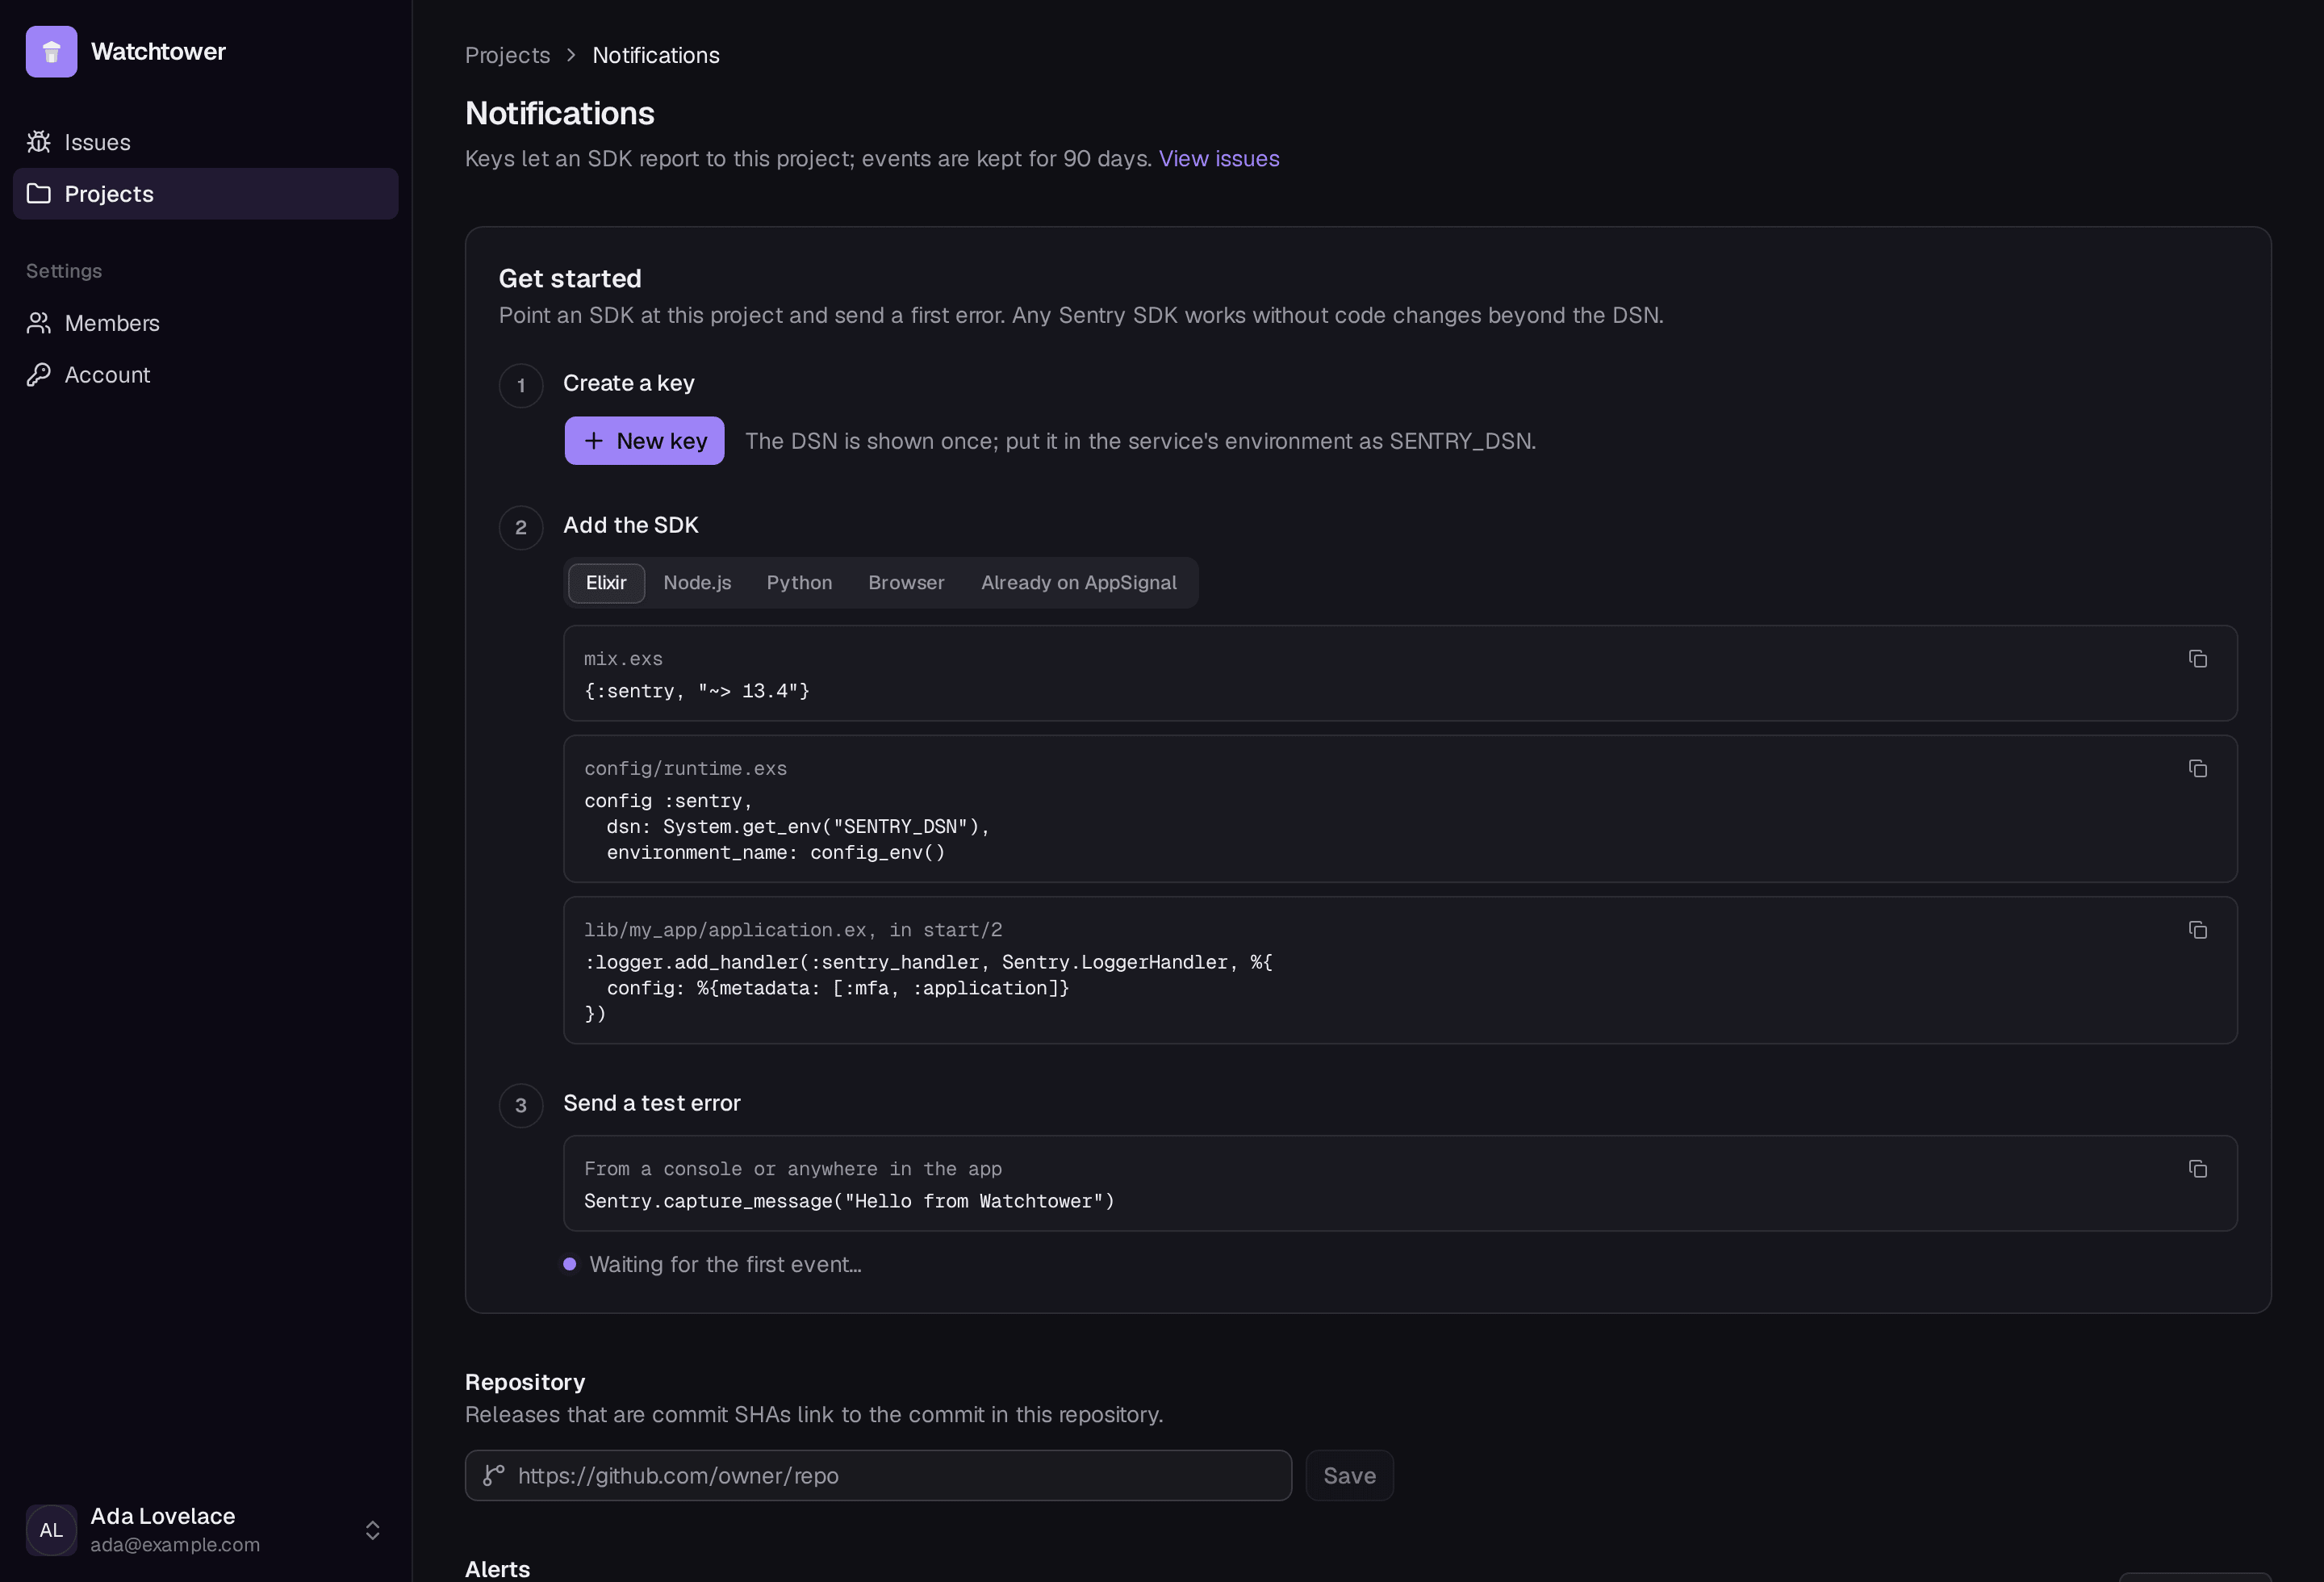Expand the Ada Lovelace account switcher

(205, 1530)
